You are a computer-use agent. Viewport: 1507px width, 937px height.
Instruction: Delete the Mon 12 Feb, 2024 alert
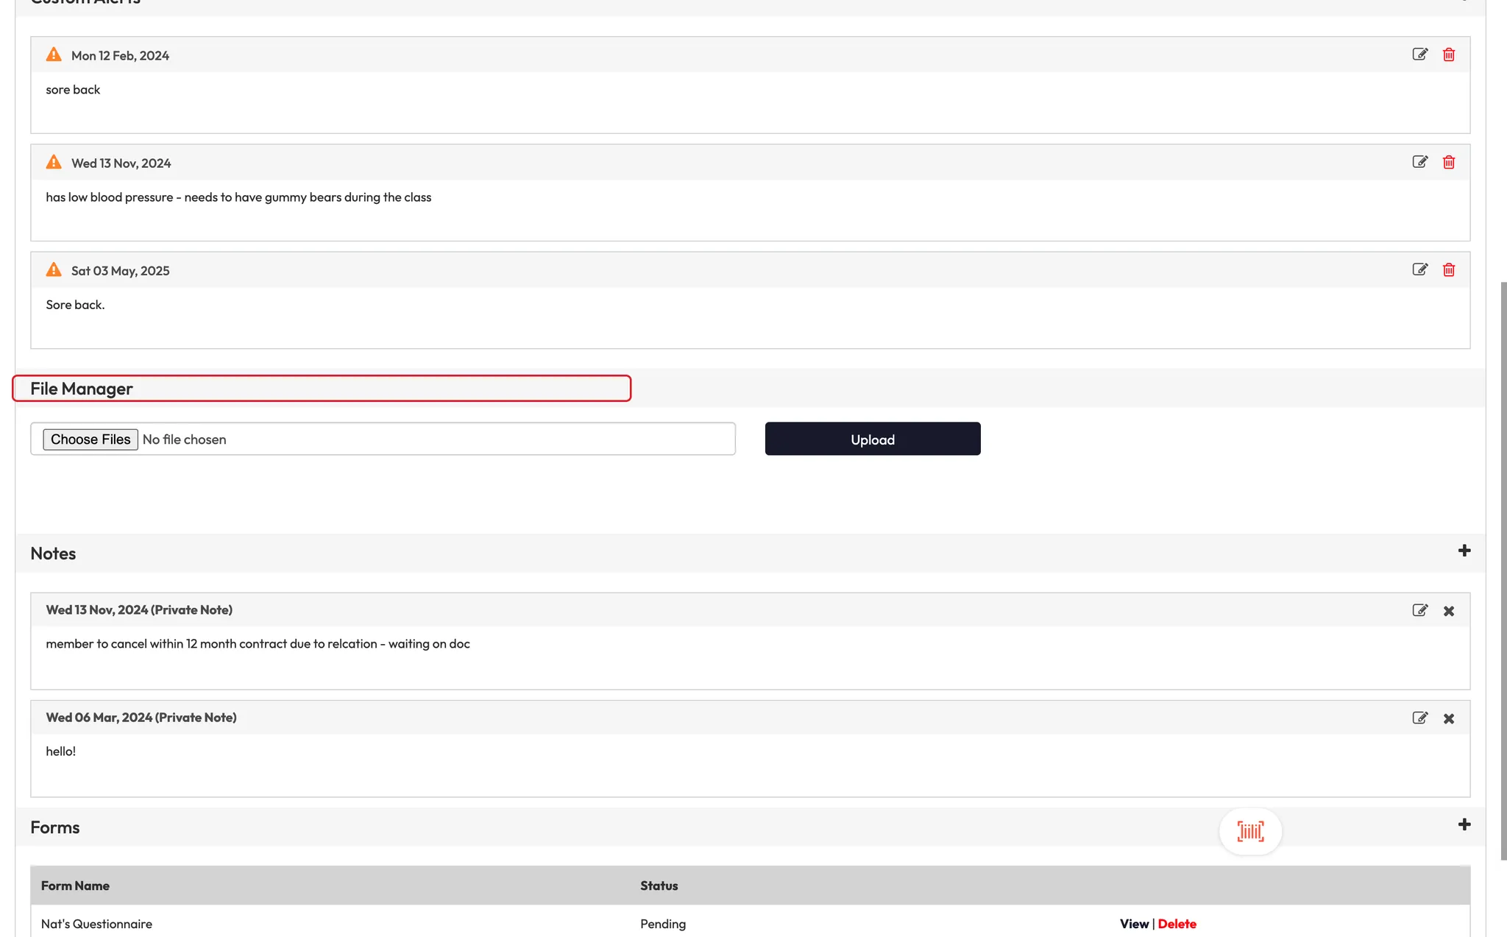click(x=1448, y=54)
